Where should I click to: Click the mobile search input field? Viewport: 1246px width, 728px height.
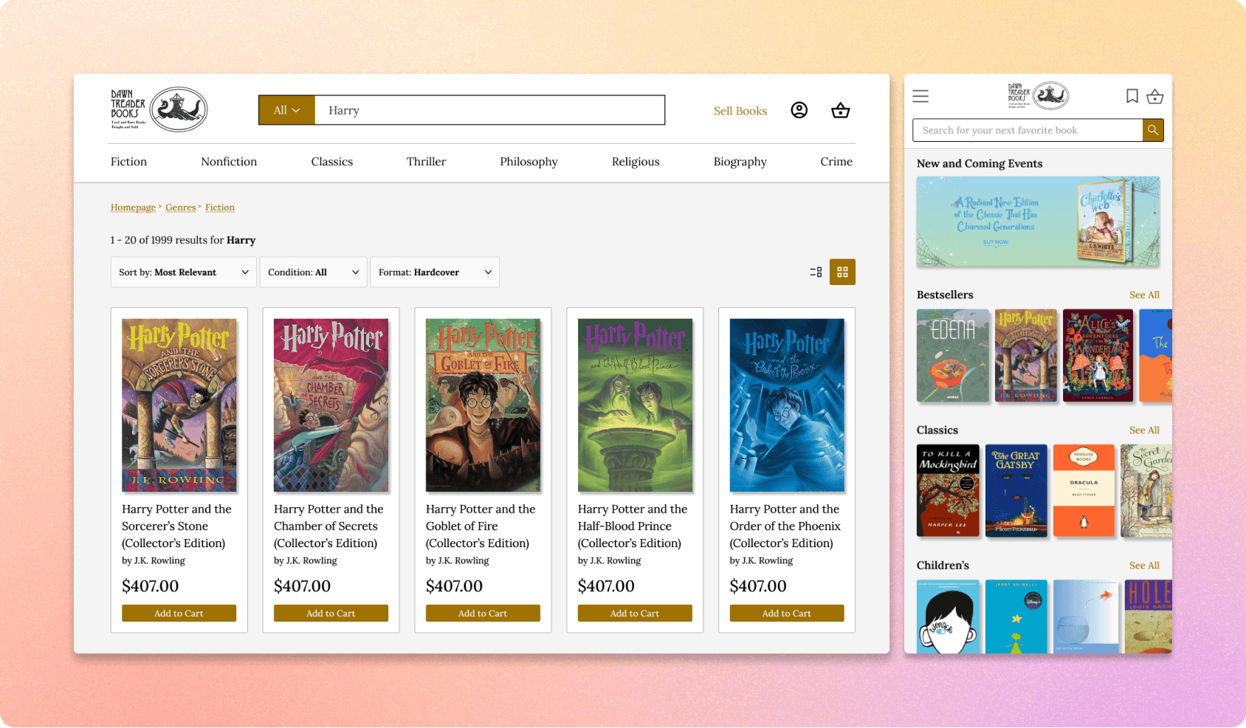click(x=1028, y=130)
